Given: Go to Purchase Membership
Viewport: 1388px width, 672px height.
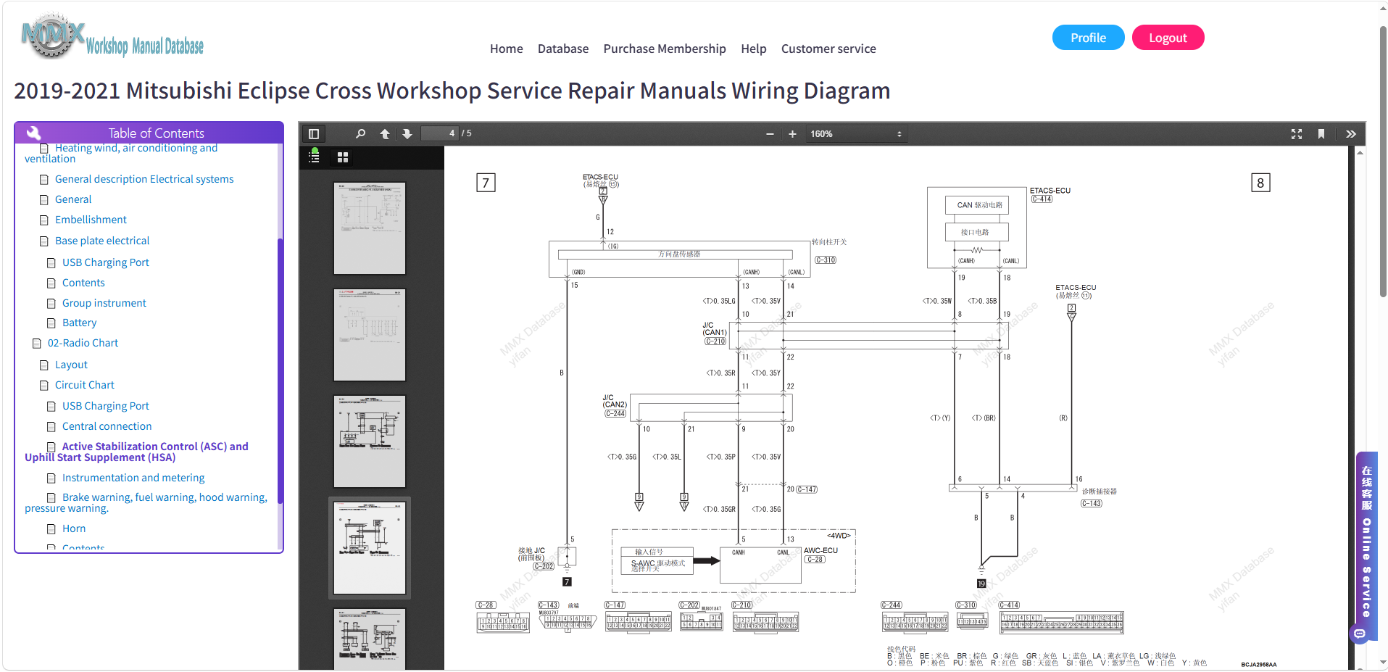Looking at the screenshot, I should 665,49.
